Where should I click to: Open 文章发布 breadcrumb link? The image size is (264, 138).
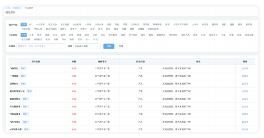pos(17,8)
